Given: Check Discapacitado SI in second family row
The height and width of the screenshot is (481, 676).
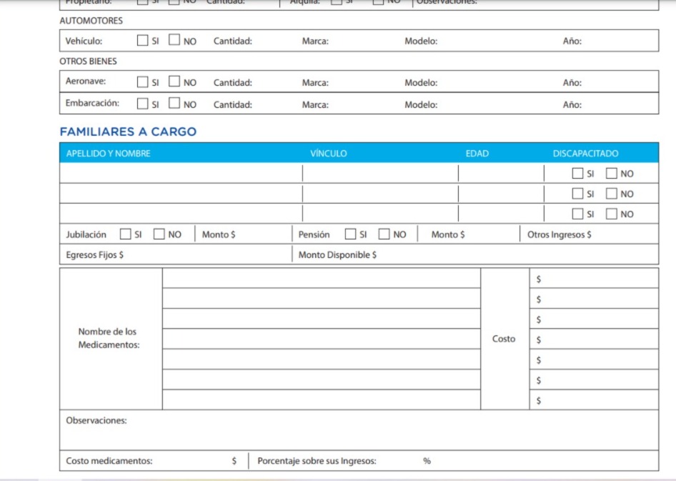Looking at the screenshot, I should (x=577, y=194).
